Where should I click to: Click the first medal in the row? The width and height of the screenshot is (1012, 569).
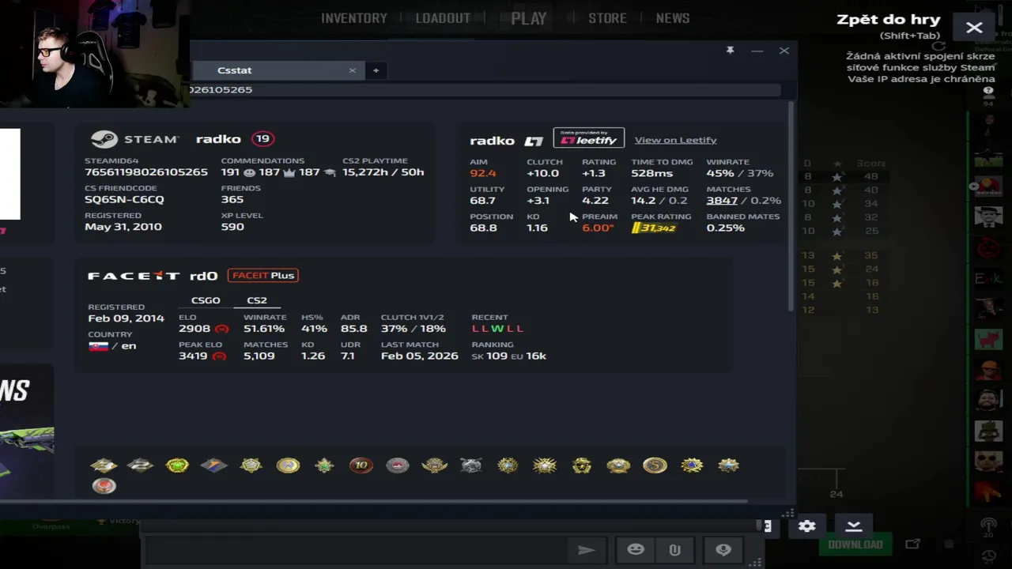(x=104, y=465)
